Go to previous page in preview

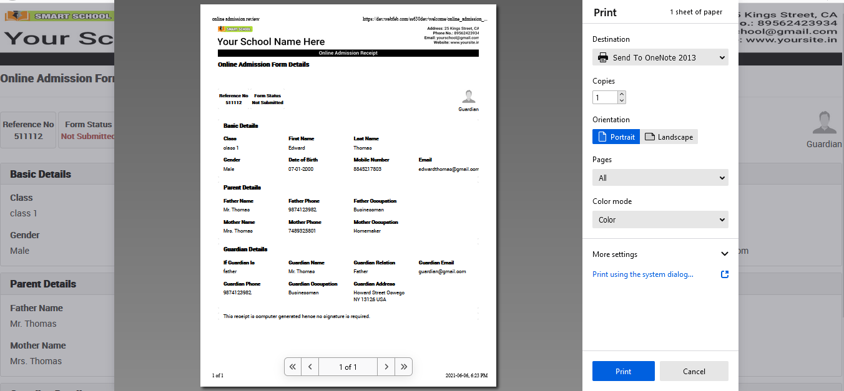pyautogui.click(x=310, y=367)
